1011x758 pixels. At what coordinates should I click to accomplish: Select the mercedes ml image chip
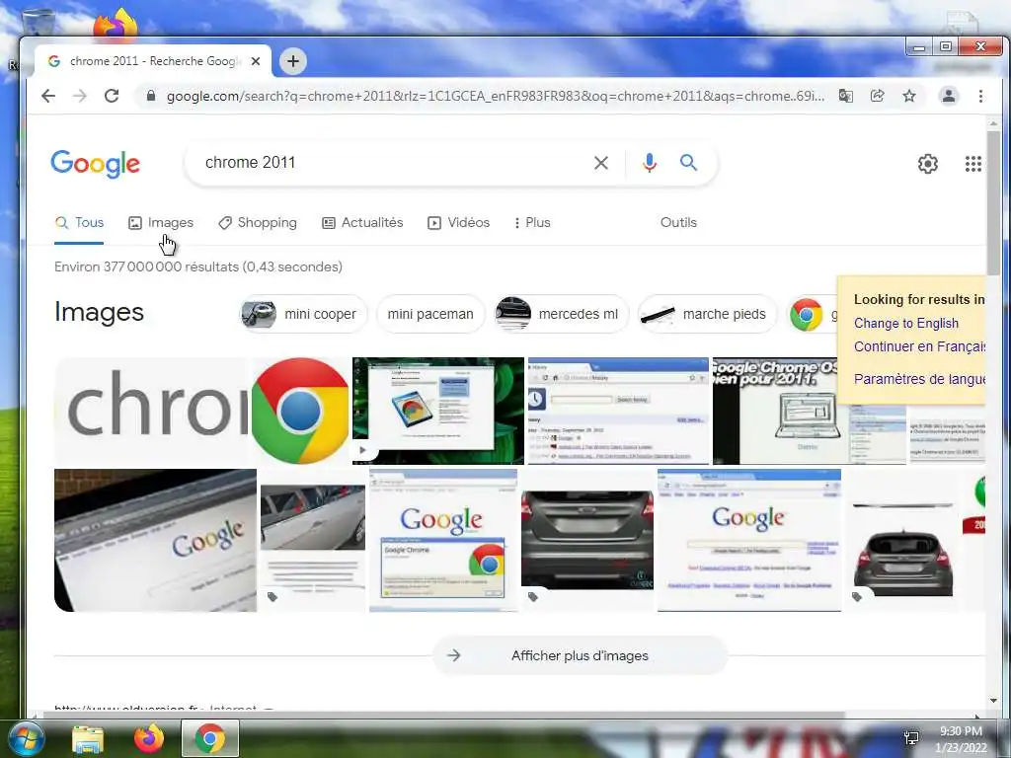561,314
